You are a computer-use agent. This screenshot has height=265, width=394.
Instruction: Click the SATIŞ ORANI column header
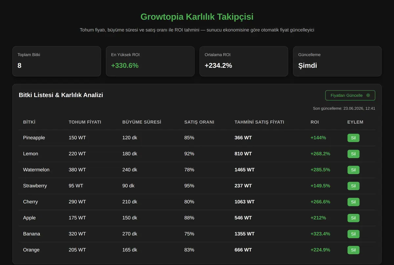[x=199, y=122]
